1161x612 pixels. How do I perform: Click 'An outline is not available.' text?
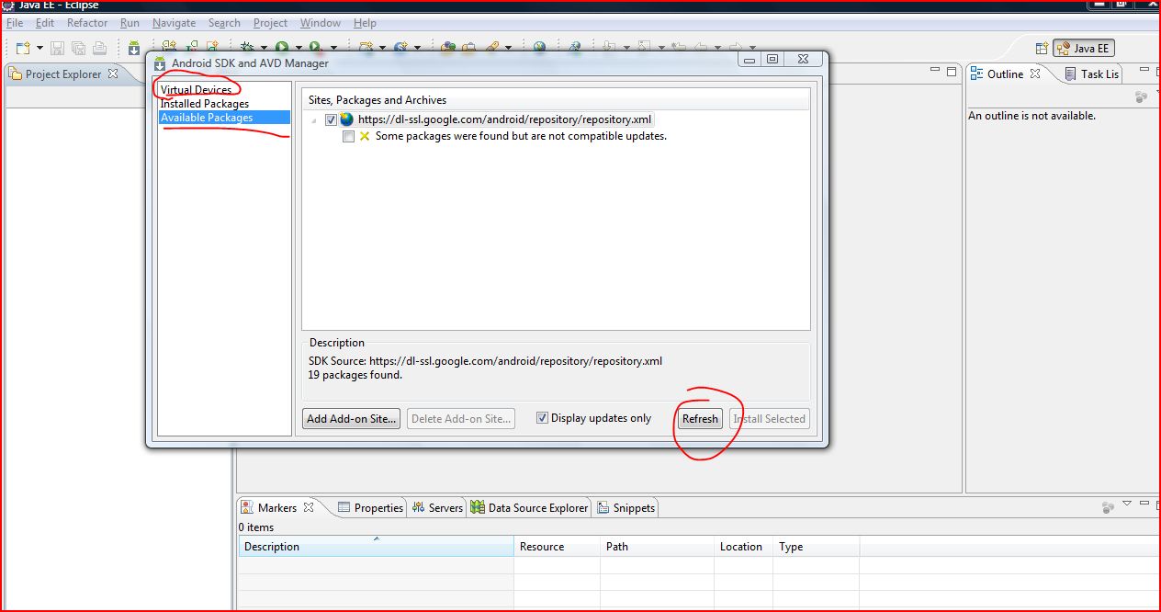1031,116
